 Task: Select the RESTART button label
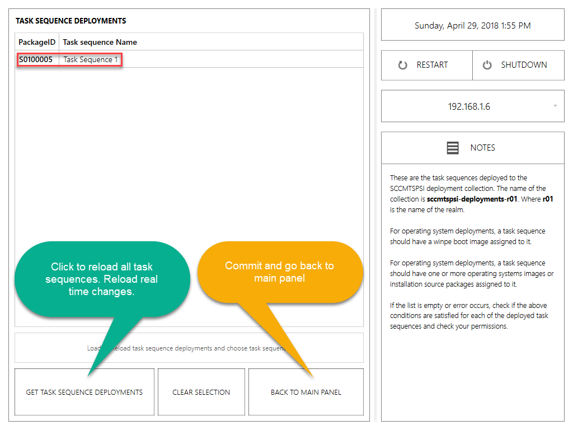[432, 65]
